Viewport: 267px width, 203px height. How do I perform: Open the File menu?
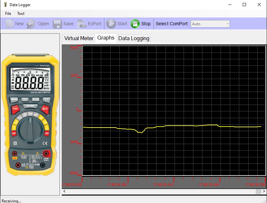[x=8, y=14]
